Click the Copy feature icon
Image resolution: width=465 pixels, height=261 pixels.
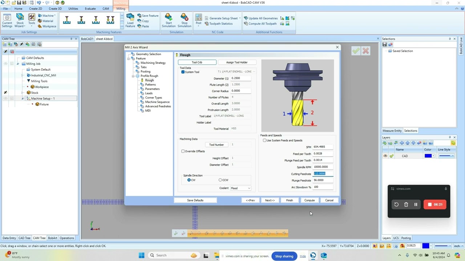click(x=143, y=21)
